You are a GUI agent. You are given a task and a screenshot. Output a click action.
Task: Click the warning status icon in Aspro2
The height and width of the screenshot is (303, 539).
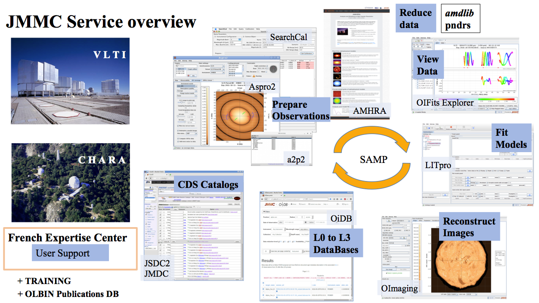(254, 76)
